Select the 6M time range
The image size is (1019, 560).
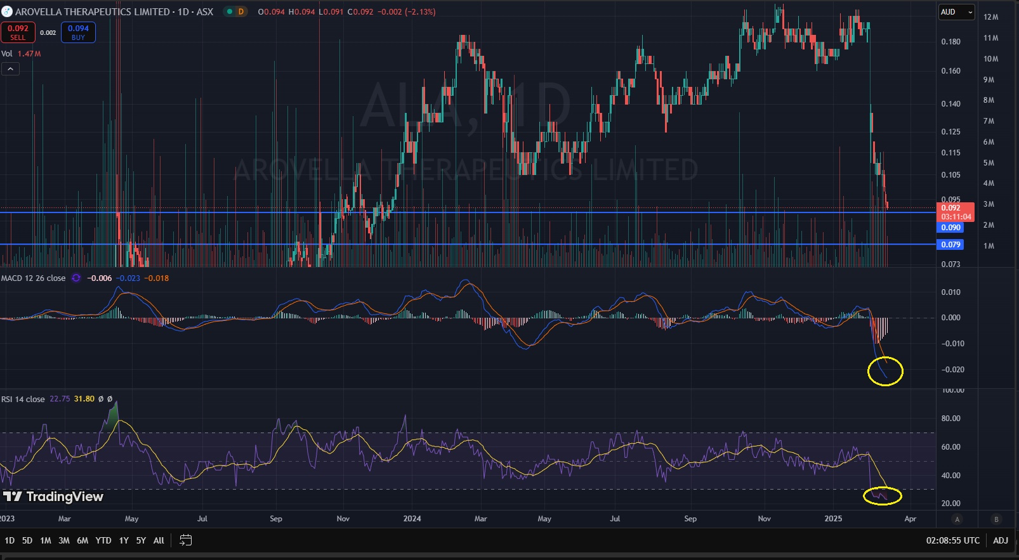pos(82,540)
